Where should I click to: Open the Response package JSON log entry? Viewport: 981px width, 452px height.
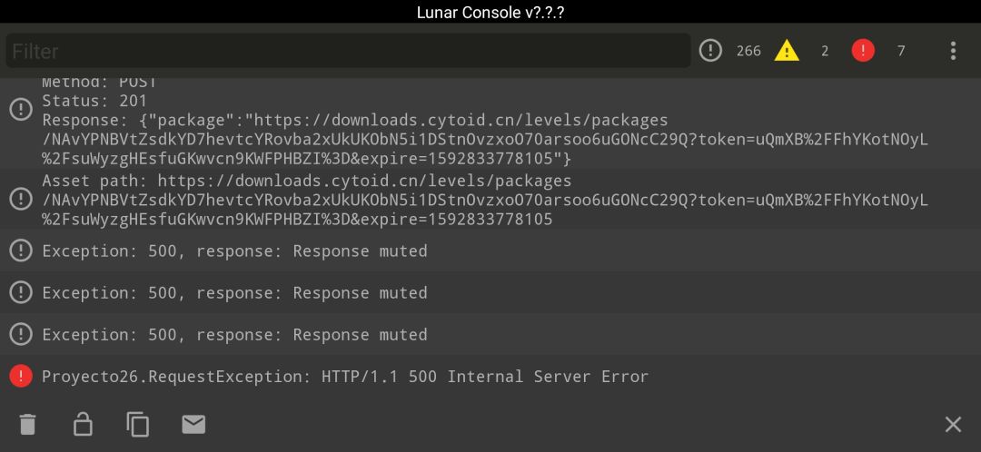[x=490, y=123]
